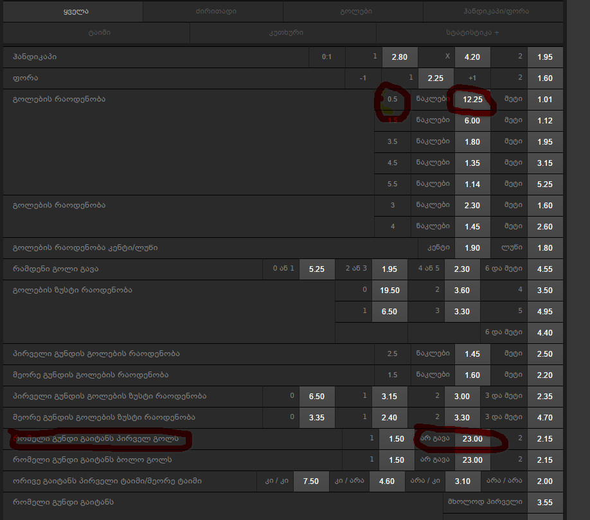This screenshot has height=520, width=590.
Task: Select total 3 ნაკლები at 2.30
Action: (x=472, y=206)
